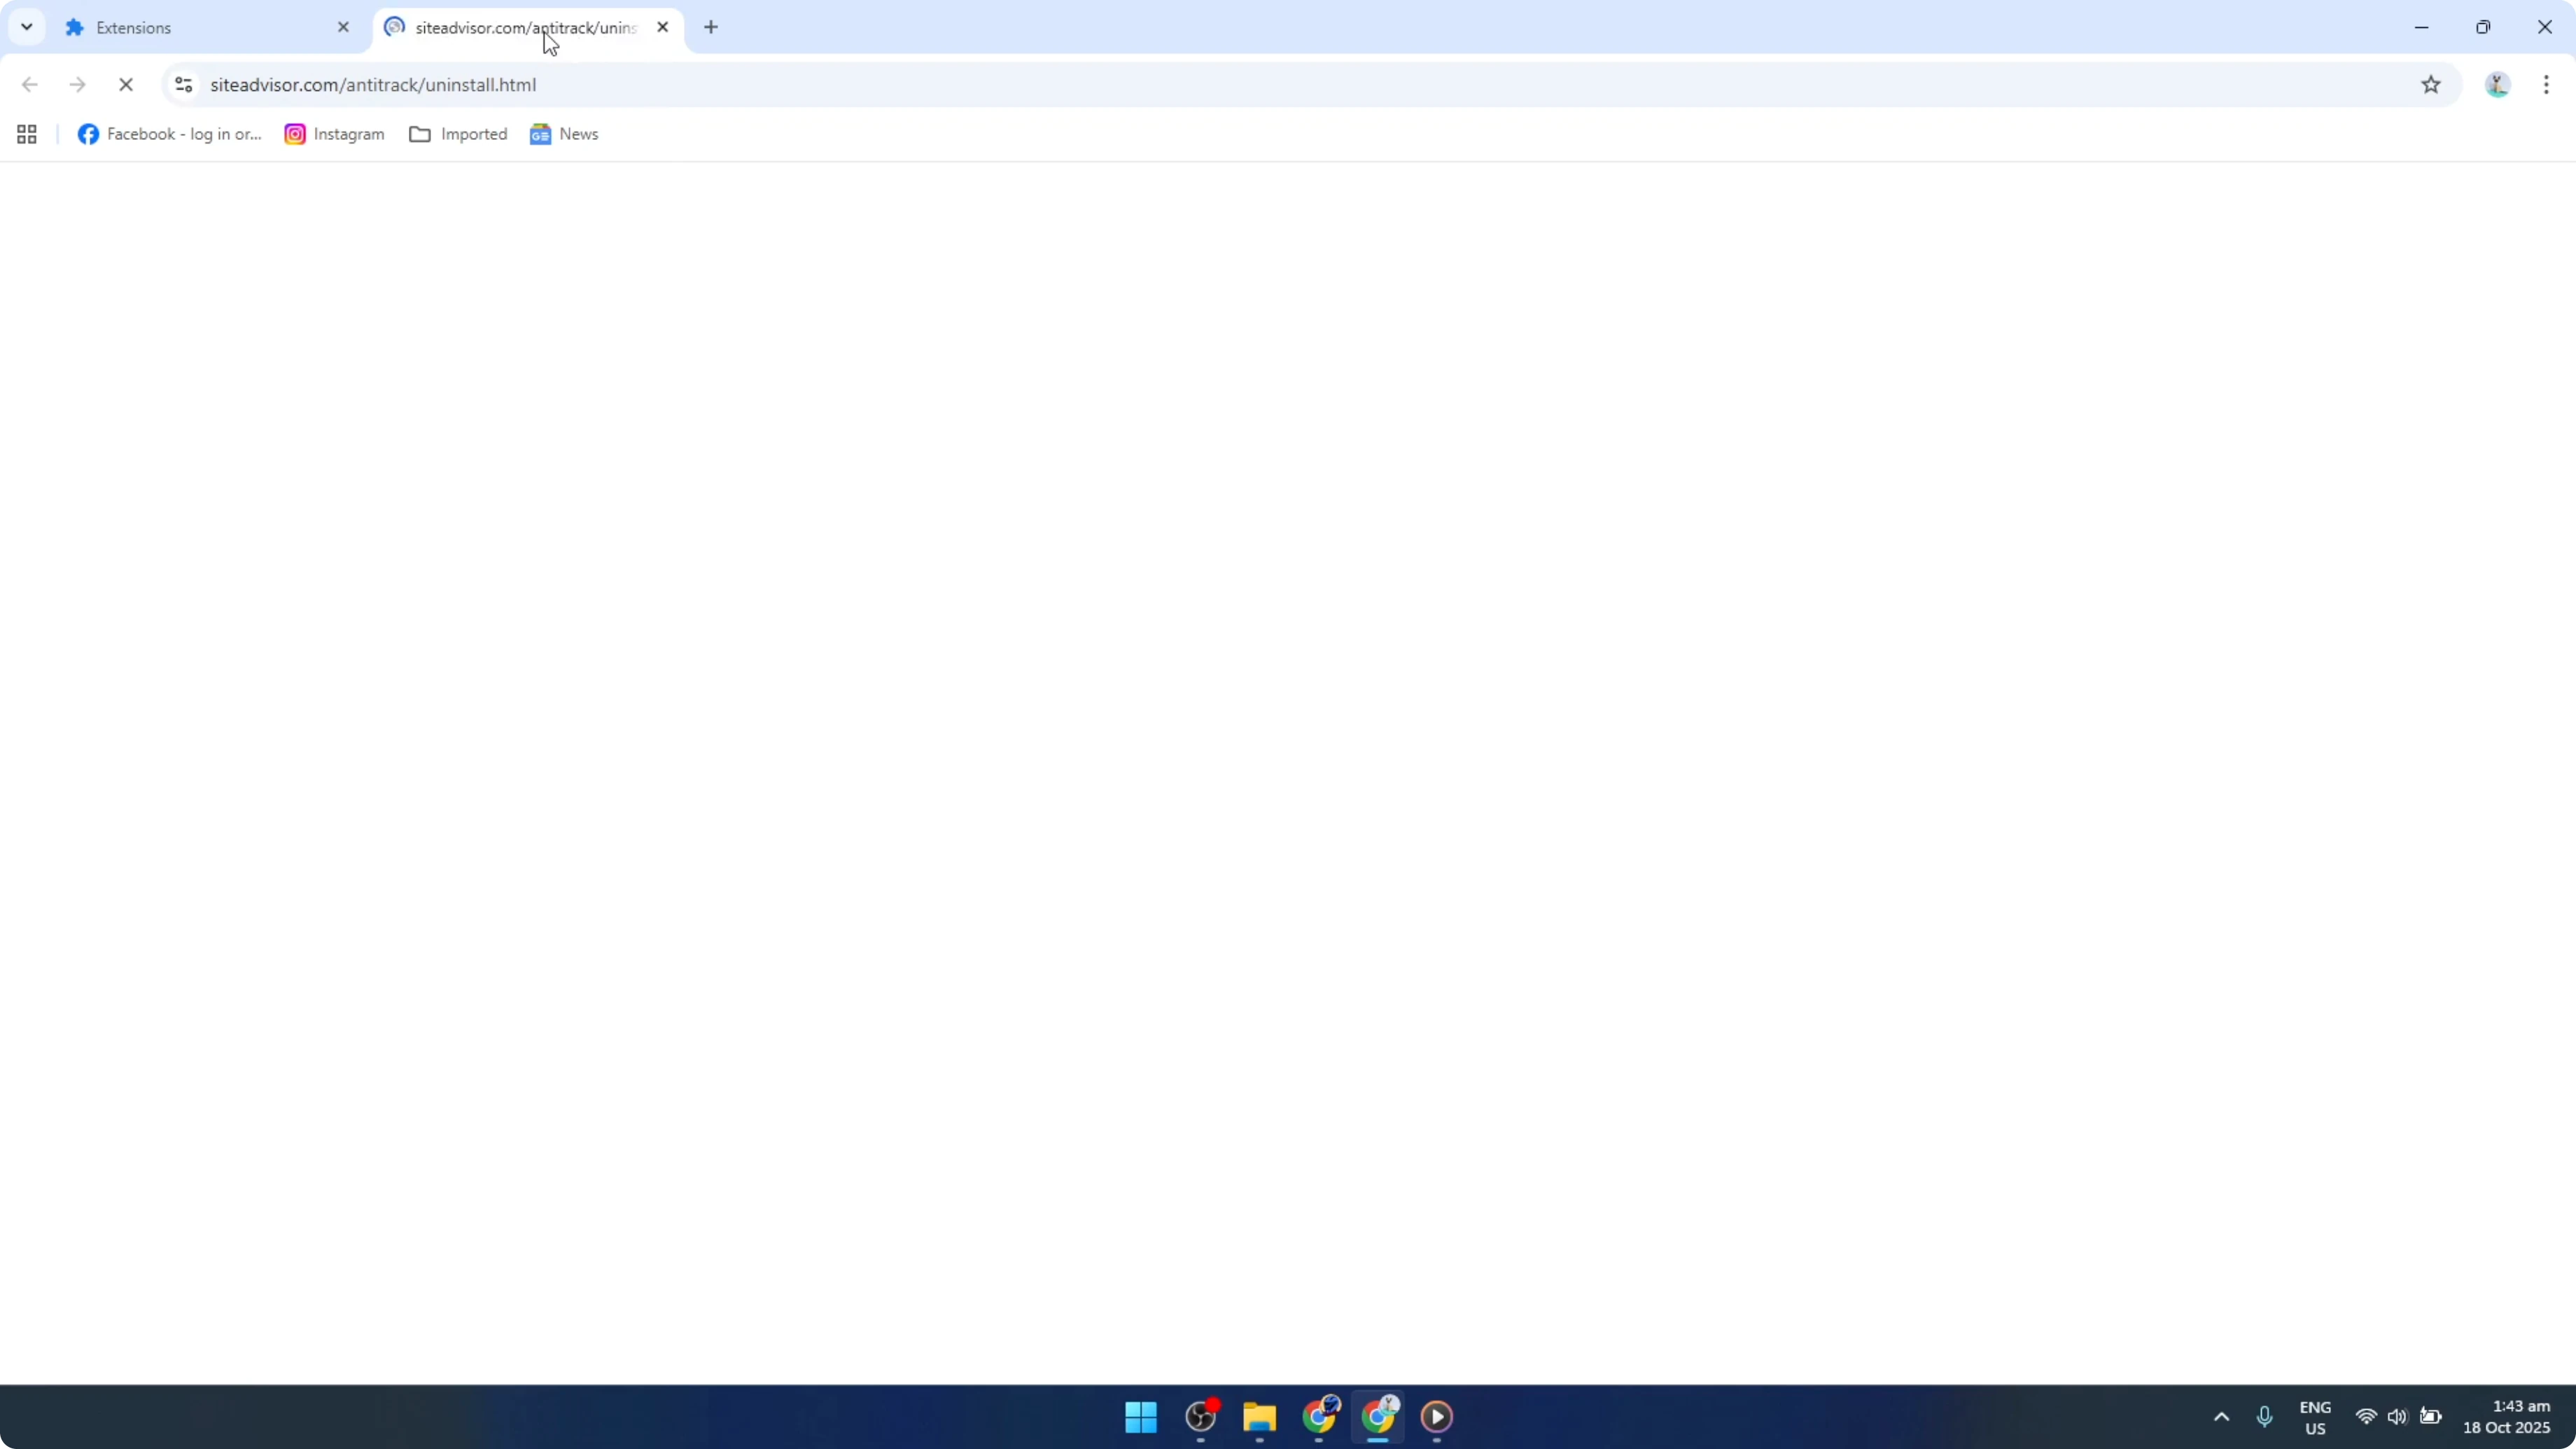Viewport: 2576px width, 1449px height.
Task: Open File Explorer from the taskbar
Action: tap(1259, 1417)
